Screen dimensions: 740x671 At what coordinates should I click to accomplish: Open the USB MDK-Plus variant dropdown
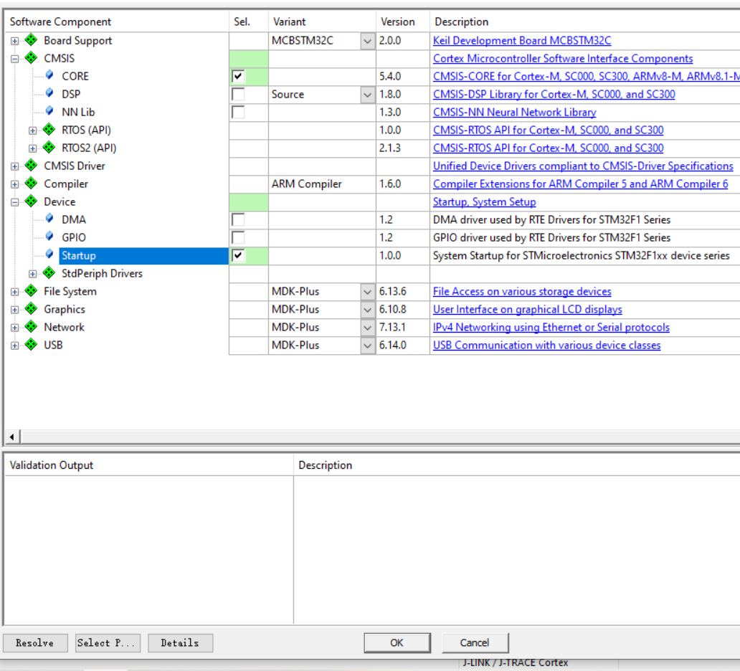pos(368,346)
